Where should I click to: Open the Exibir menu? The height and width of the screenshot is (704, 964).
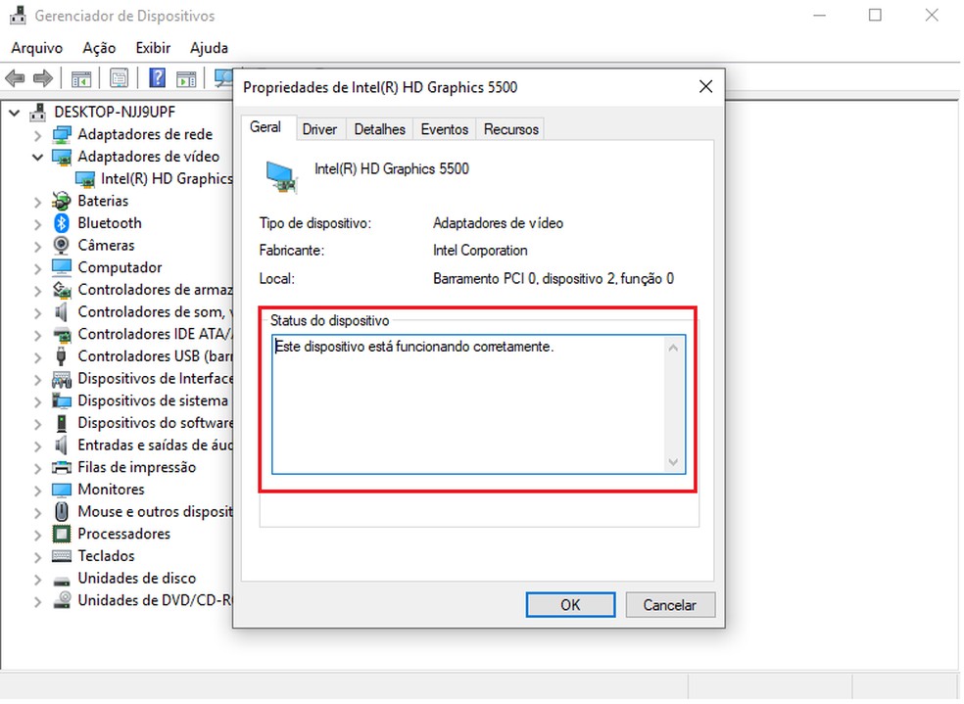(x=153, y=48)
